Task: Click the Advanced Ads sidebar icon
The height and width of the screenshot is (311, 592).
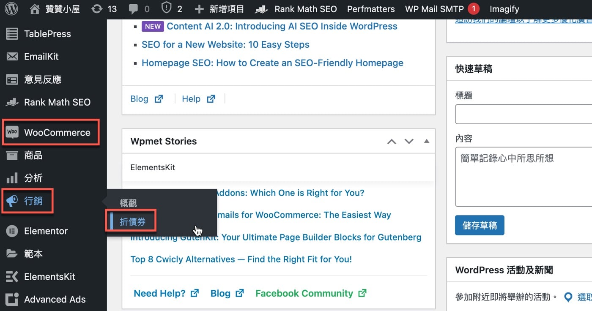Action: tap(12, 300)
